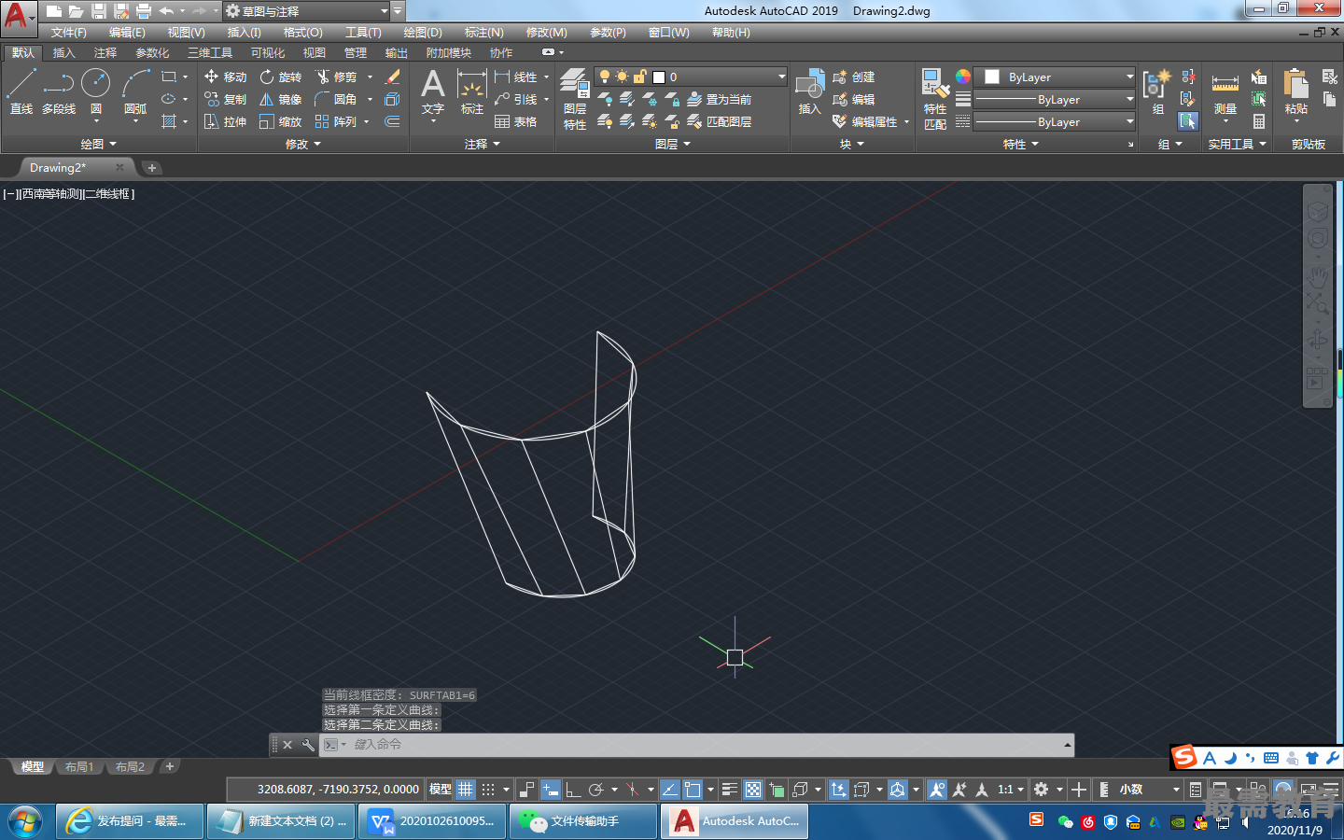Viewport: 1344px width, 840px height.
Task: Click 编辑属性 (Edit Attributes) button
Action: [865, 121]
